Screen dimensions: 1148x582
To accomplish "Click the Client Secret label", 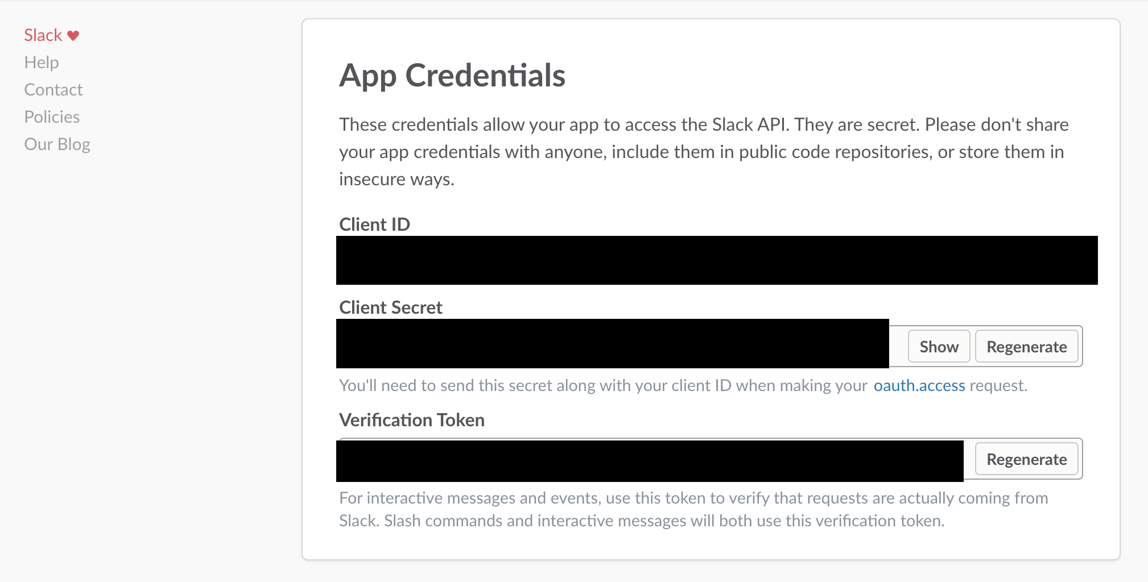I will [x=391, y=307].
